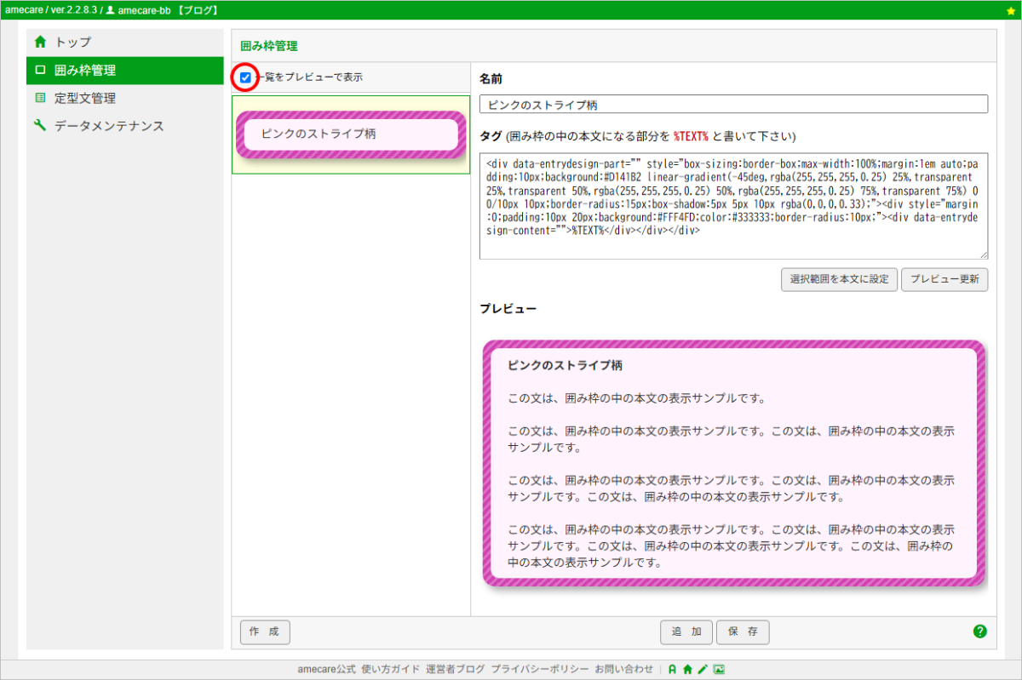Image resolution: width=1022 pixels, height=680 pixels.
Task: Click the home icon beside トップ
Action: [x=40, y=42]
